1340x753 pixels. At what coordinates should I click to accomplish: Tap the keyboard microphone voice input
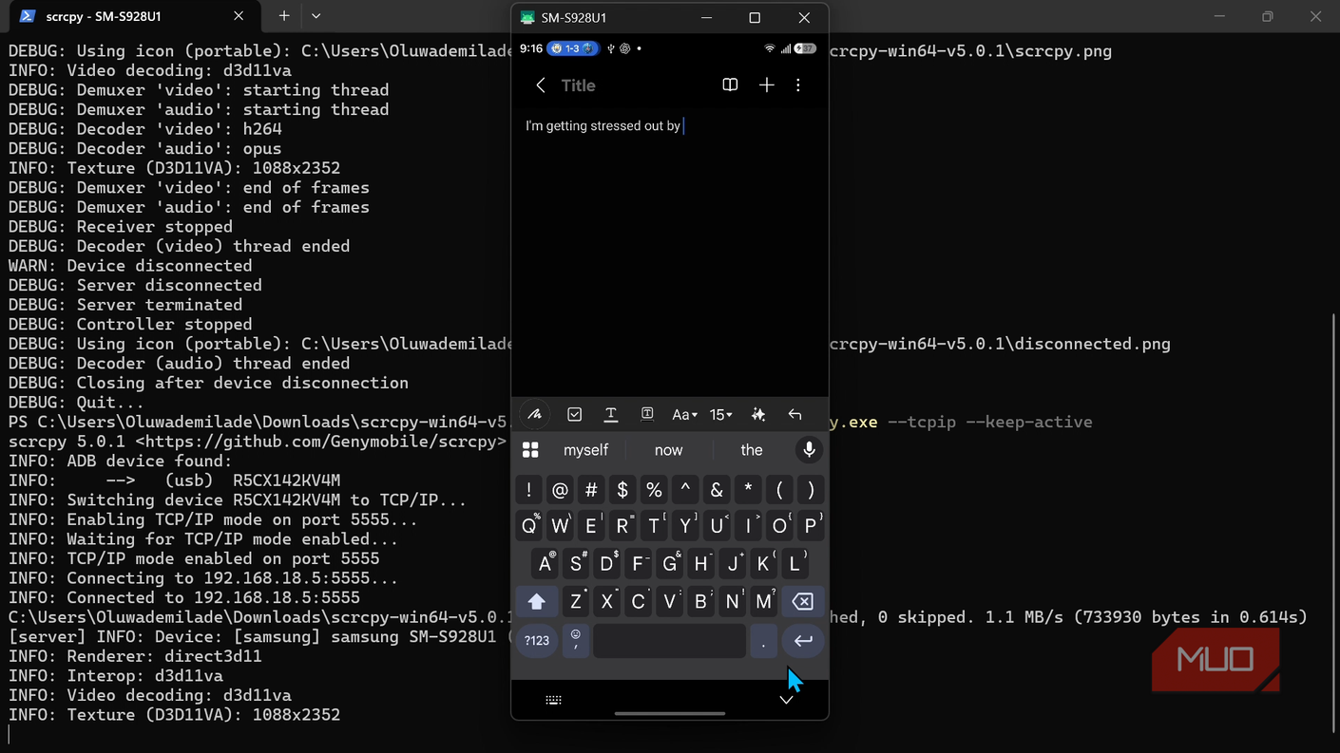809,450
